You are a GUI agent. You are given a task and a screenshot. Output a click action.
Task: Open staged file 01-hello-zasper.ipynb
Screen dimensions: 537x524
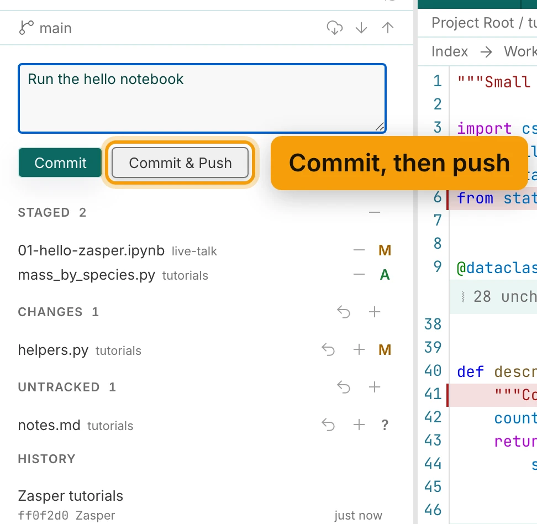(91, 250)
